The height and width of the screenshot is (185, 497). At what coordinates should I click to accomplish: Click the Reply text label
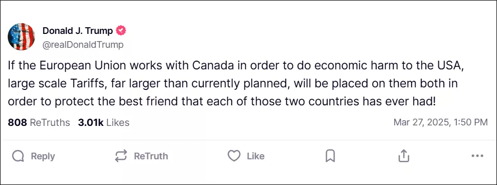point(43,156)
